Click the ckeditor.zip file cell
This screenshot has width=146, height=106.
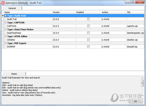pos(135,40)
